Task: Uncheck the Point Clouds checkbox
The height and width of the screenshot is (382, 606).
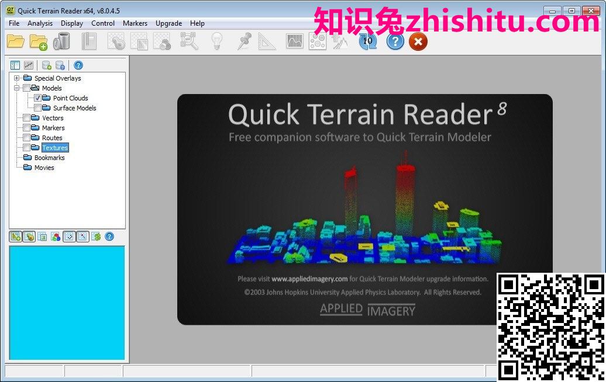Action: [x=37, y=98]
